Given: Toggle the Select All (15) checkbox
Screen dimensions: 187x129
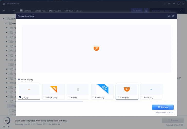Looking at the screenshot, I should [19, 79].
